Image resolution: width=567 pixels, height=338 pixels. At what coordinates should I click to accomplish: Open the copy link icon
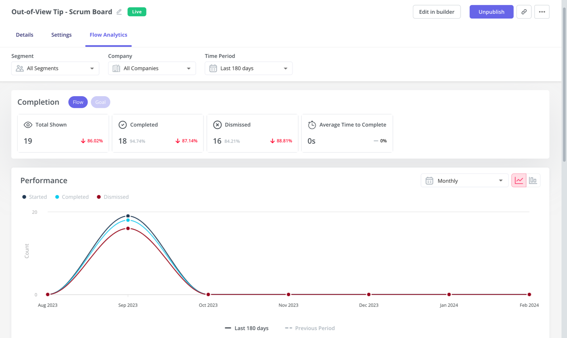click(x=524, y=12)
